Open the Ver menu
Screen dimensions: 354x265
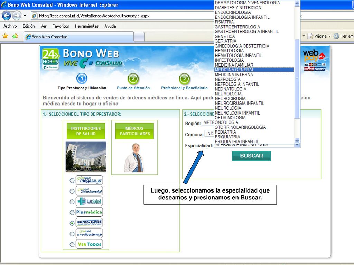point(44,26)
